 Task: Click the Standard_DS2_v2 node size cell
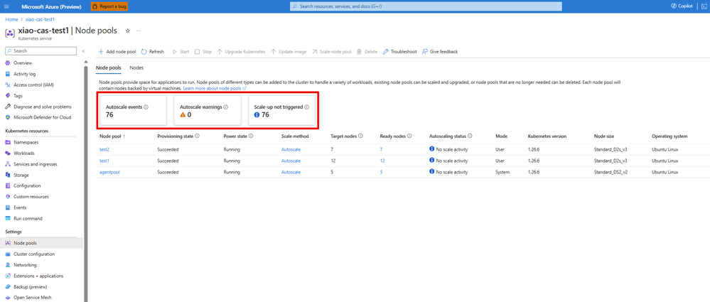pyautogui.click(x=612, y=172)
